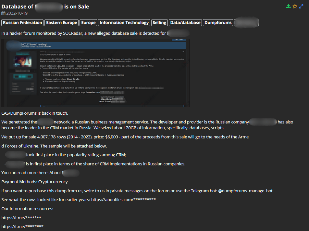This screenshot has height=231, width=309.
Task: Click the Dumpforums tag
Action: click(x=218, y=23)
